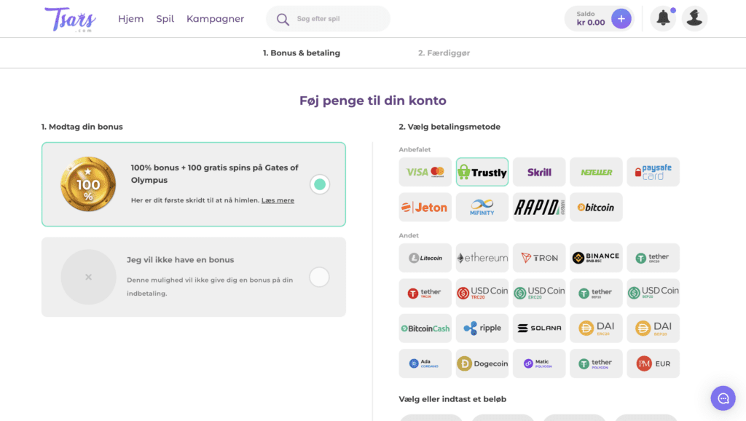Choose MiFinity payment method

pyautogui.click(x=482, y=207)
